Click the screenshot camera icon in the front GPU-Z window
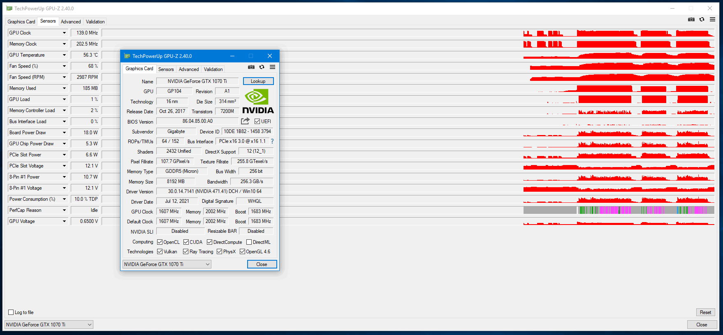The width and height of the screenshot is (723, 335). 251,67
